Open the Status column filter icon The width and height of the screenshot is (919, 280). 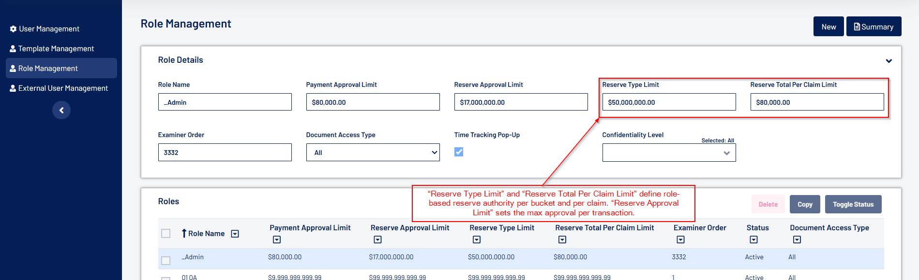pos(753,239)
